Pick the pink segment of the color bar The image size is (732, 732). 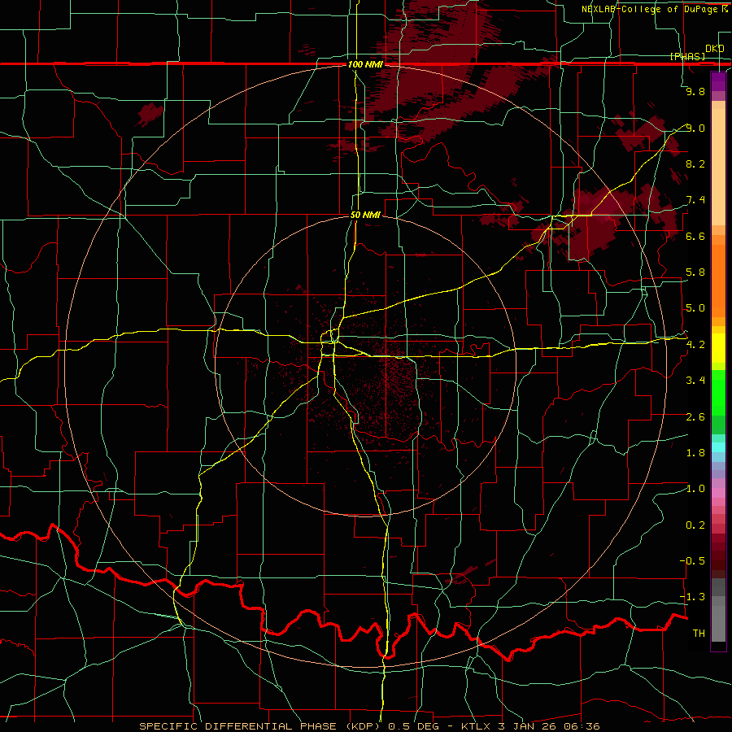point(718,493)
